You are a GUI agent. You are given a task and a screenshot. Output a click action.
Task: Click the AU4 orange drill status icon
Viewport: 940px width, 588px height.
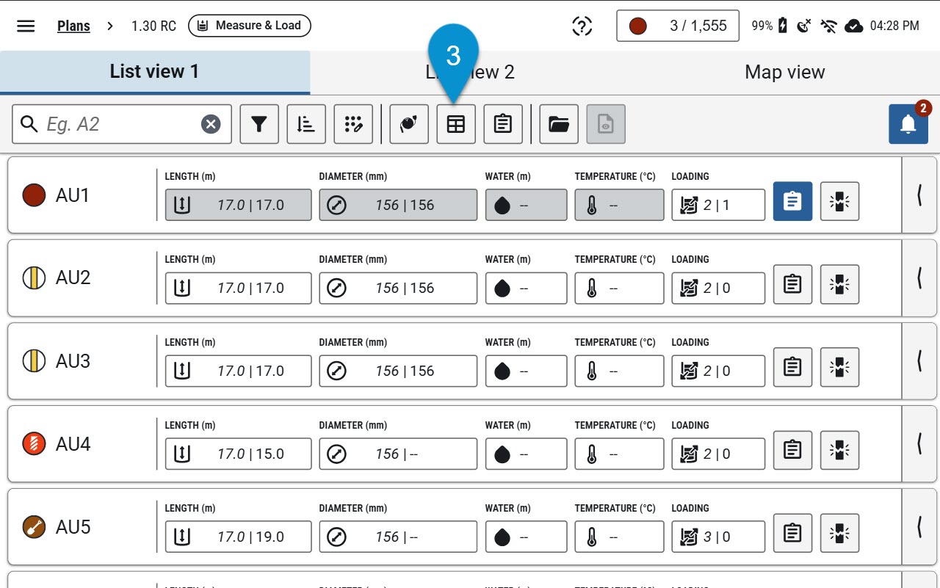35,444
